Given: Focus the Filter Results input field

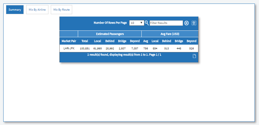Looking at the screenshot, I should (166, 23).
